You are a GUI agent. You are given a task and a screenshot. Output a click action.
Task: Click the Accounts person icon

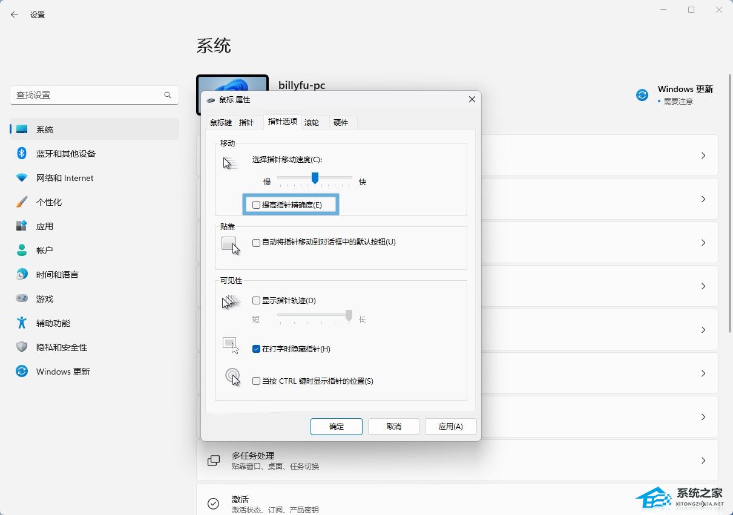[x=22, y=251]
